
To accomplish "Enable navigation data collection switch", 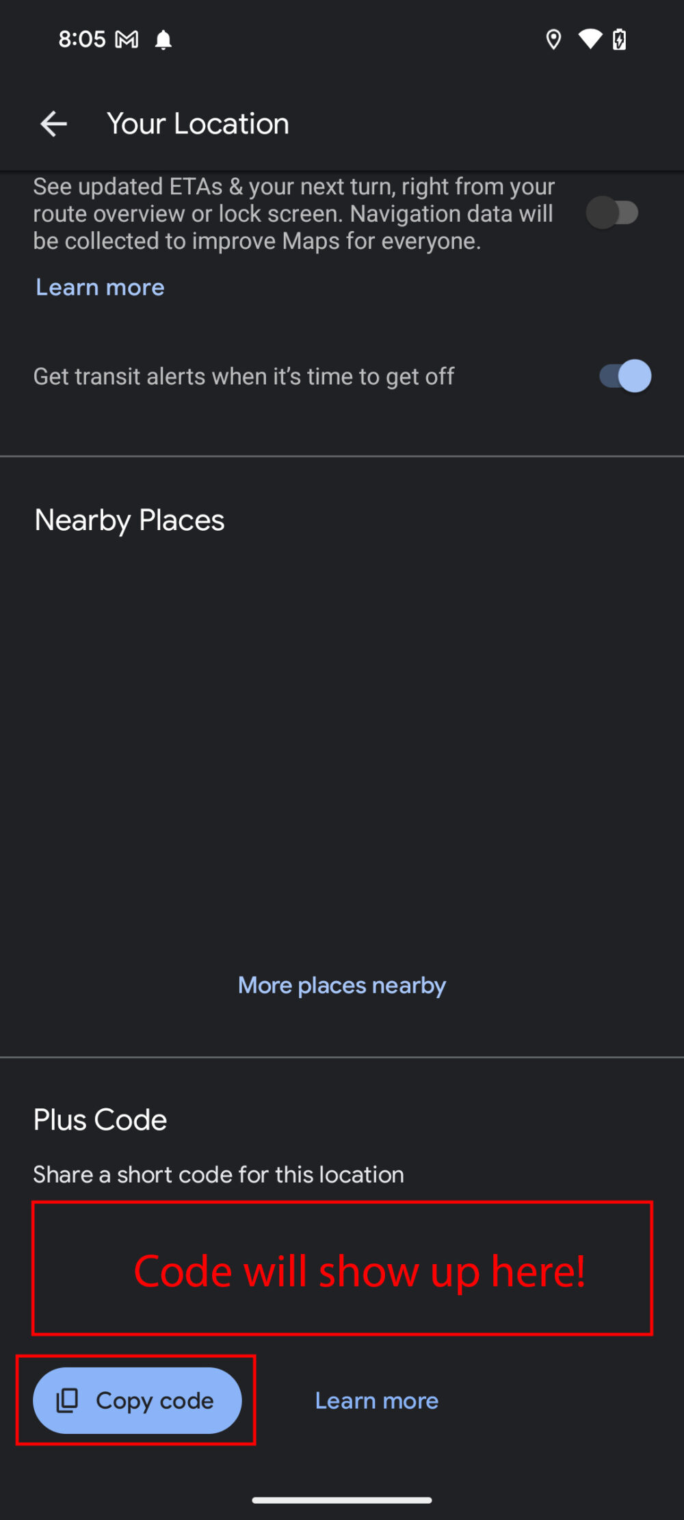I will point(611,213).
